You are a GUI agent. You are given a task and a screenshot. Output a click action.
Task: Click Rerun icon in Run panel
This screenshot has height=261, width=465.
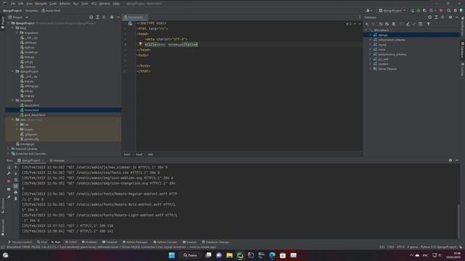tap(9, 167)
